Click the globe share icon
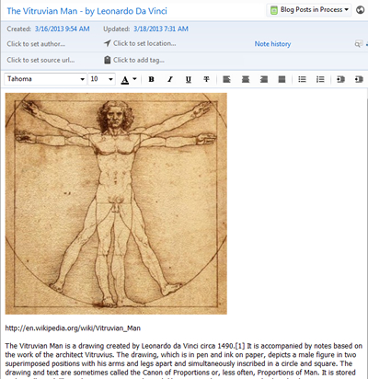The width and height of the screenshot is (368, 379). point(360,10)
